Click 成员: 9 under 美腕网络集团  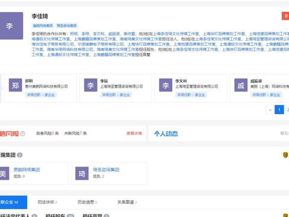[x=19, y=176]
